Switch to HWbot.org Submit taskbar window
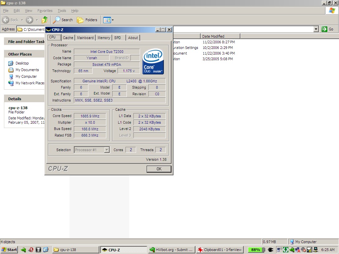The height and width of the screenshot is (254, 339). tap(172, 250)
